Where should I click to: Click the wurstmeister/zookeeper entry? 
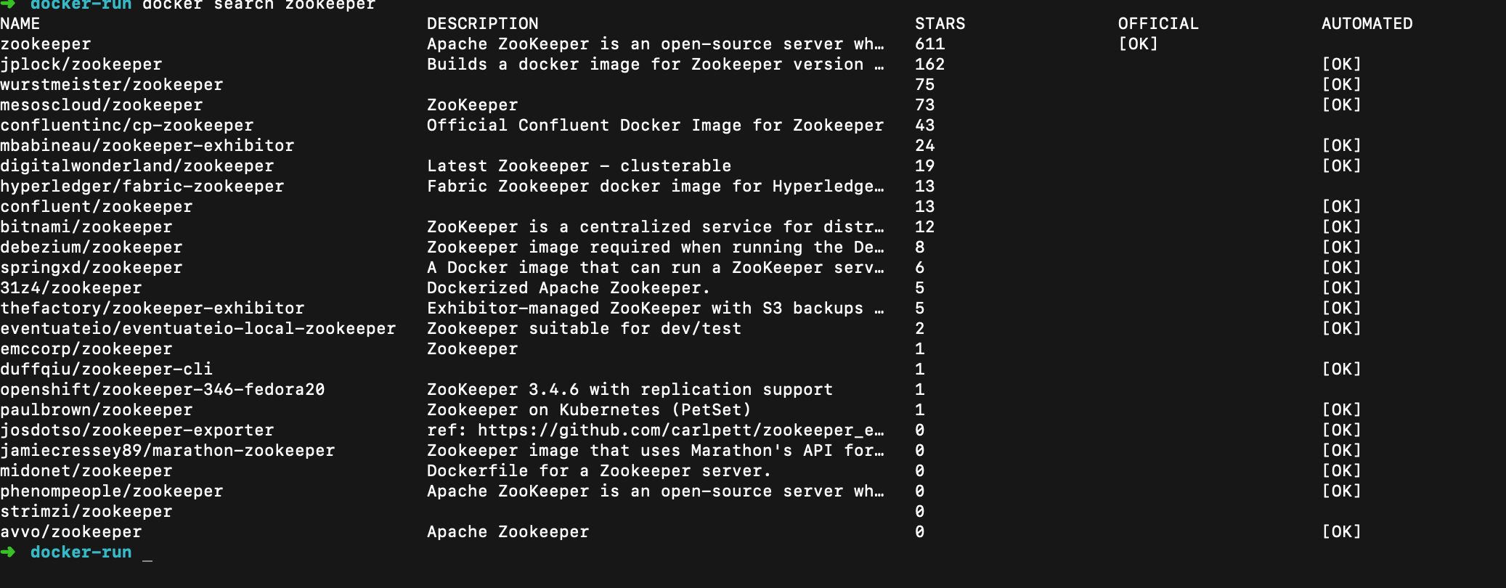point(112,85)
